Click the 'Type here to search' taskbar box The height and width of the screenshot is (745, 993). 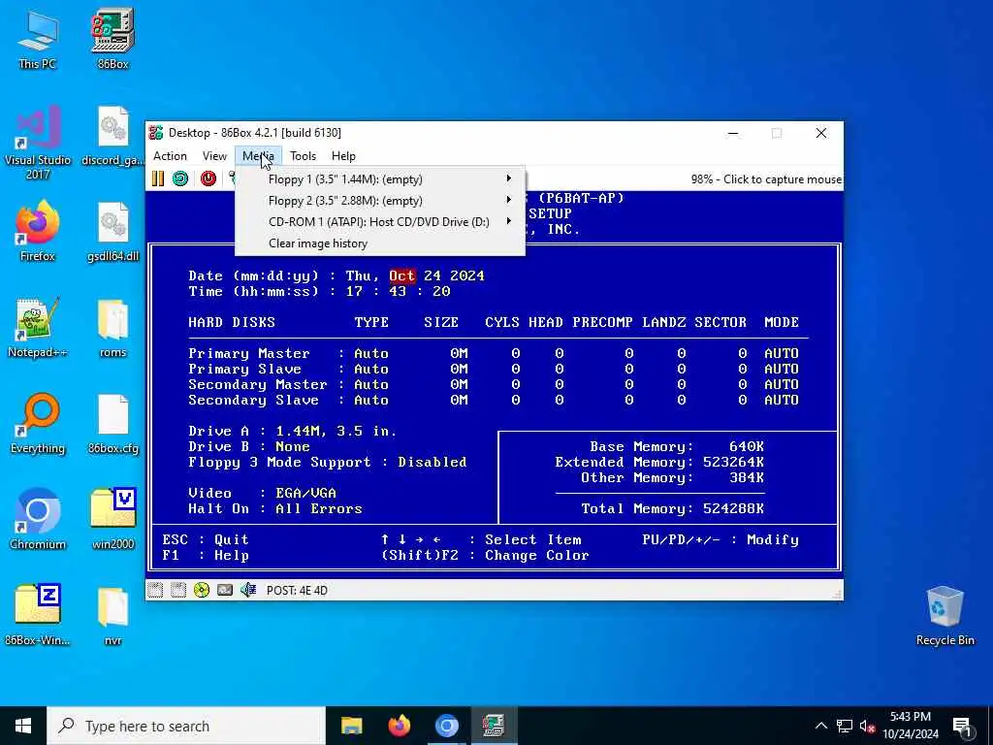point(186,726)
